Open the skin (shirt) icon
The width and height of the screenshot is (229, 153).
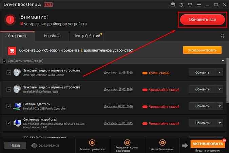190,5
